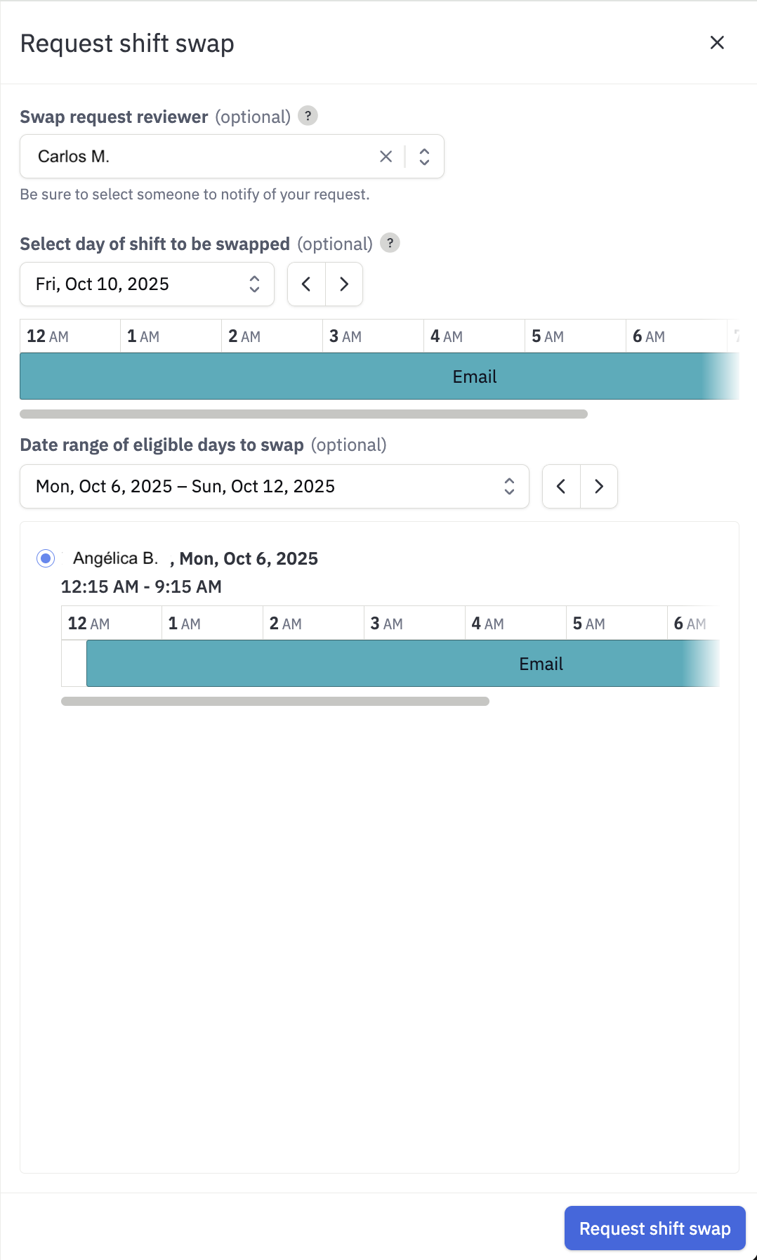Toggle the Angélica B. shift option
This screenshot has width=757, height=1260.
45,558
